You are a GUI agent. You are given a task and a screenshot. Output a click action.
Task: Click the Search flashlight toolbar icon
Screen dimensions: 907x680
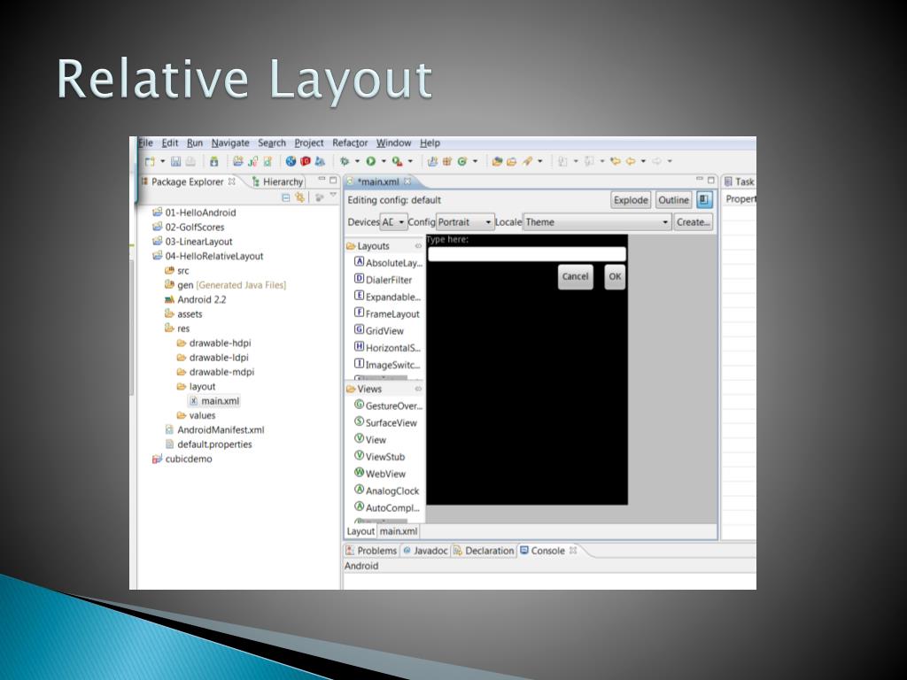(527, 161)
